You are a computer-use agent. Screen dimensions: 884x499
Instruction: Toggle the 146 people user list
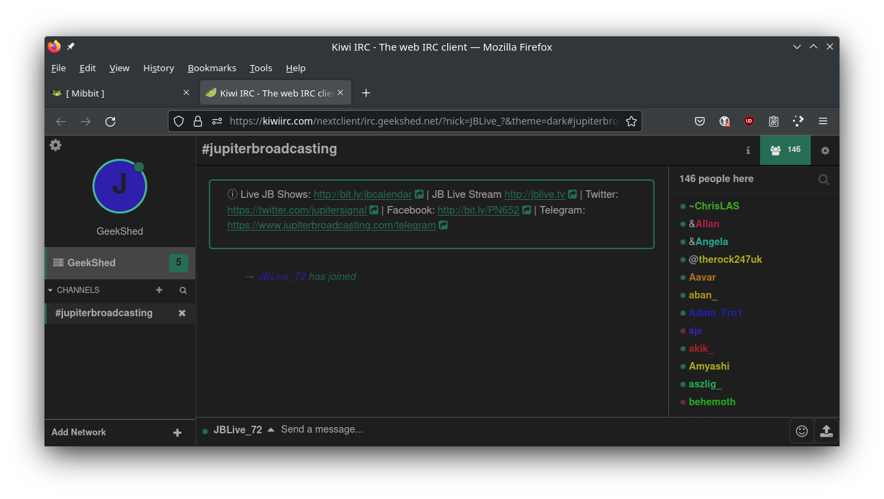pos(785,150)
